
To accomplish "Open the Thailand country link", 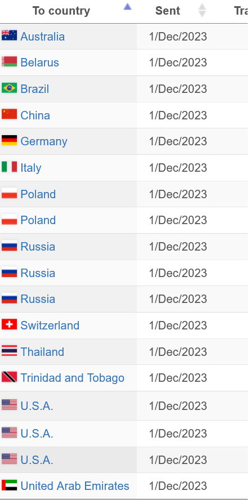I will point(42,351).
